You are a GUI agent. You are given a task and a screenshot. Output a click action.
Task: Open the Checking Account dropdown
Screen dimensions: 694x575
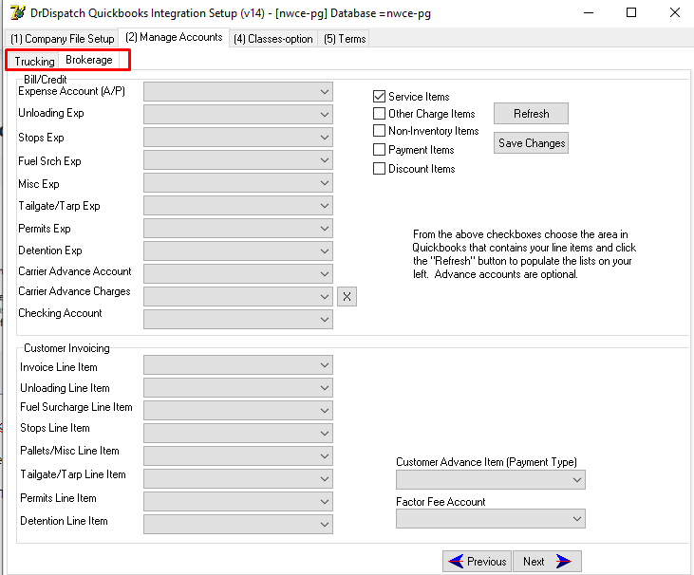(238, 320)
